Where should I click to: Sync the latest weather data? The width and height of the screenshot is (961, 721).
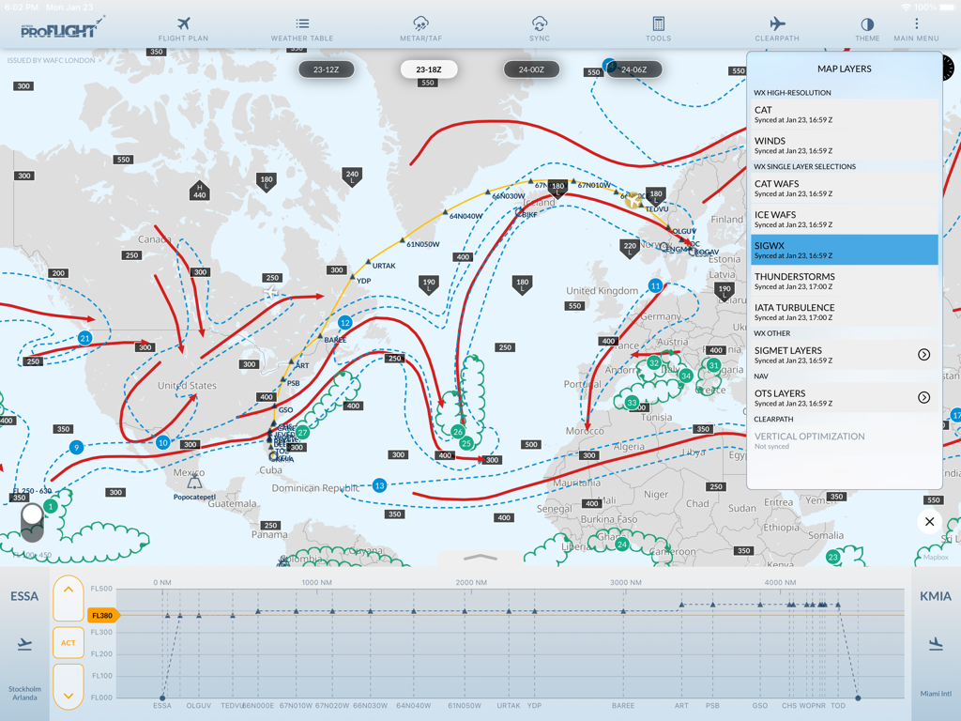point(540,28)
